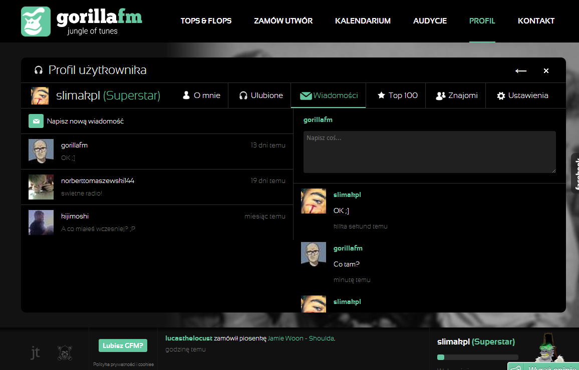Click the slimakpl (Superstar) profile title

tap(108, 95)
